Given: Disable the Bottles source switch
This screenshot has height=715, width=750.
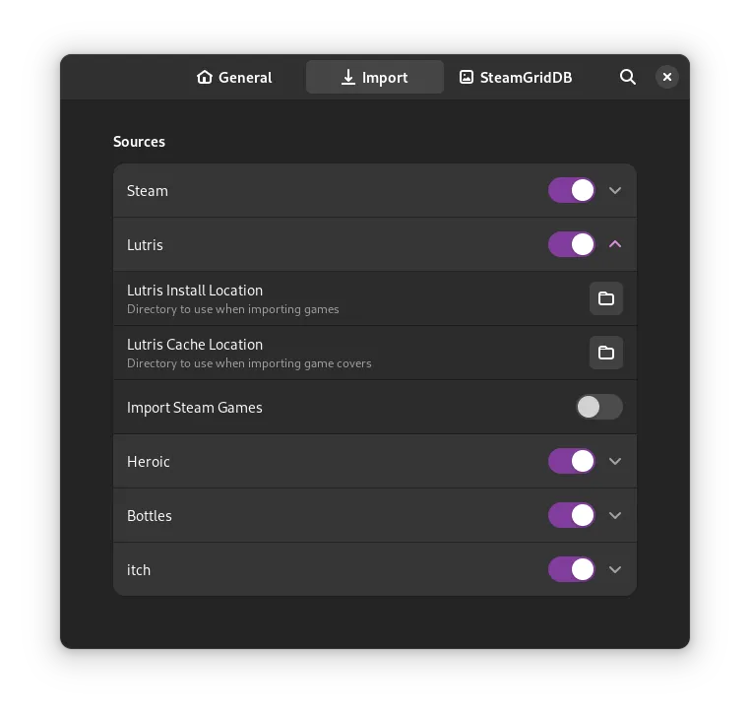Looking at the screenshot, I should [x=572, y=515].
